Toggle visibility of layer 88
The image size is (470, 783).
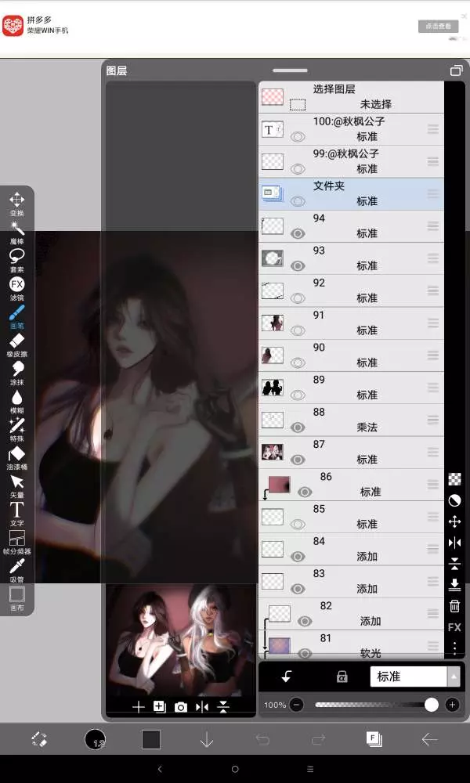pyautogui.click(x=298, y=428)
